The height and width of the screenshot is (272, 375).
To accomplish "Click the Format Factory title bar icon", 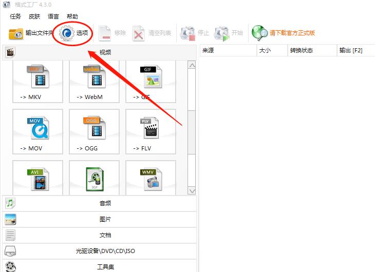I will pyautogui.click(x=6, y=4).
